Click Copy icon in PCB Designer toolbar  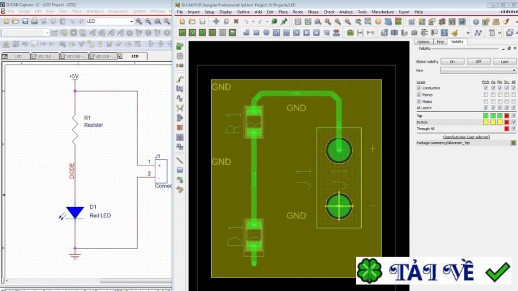[x=226, y=22]
